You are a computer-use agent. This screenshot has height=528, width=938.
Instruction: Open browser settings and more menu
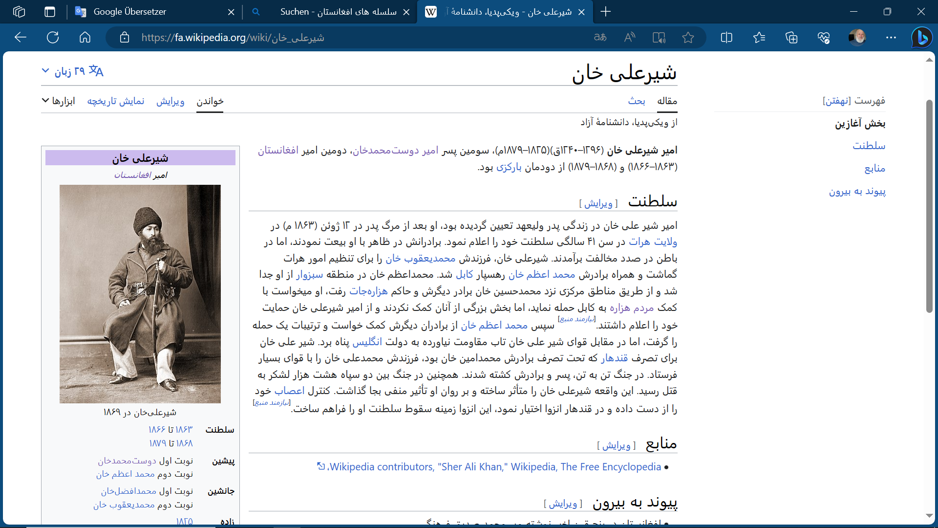(891, 38)
